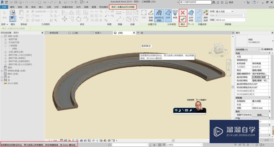Click the Rotate tool in 修改 panel

click(x=79, y=19)
